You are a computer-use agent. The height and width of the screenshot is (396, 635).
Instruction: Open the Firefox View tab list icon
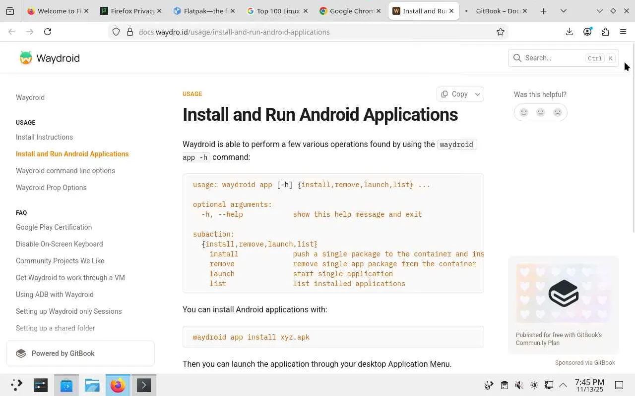point(10,11)
